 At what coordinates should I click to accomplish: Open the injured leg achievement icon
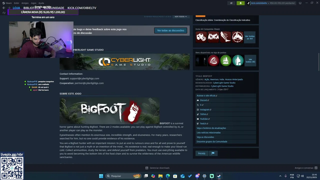[x=225, y=37]
